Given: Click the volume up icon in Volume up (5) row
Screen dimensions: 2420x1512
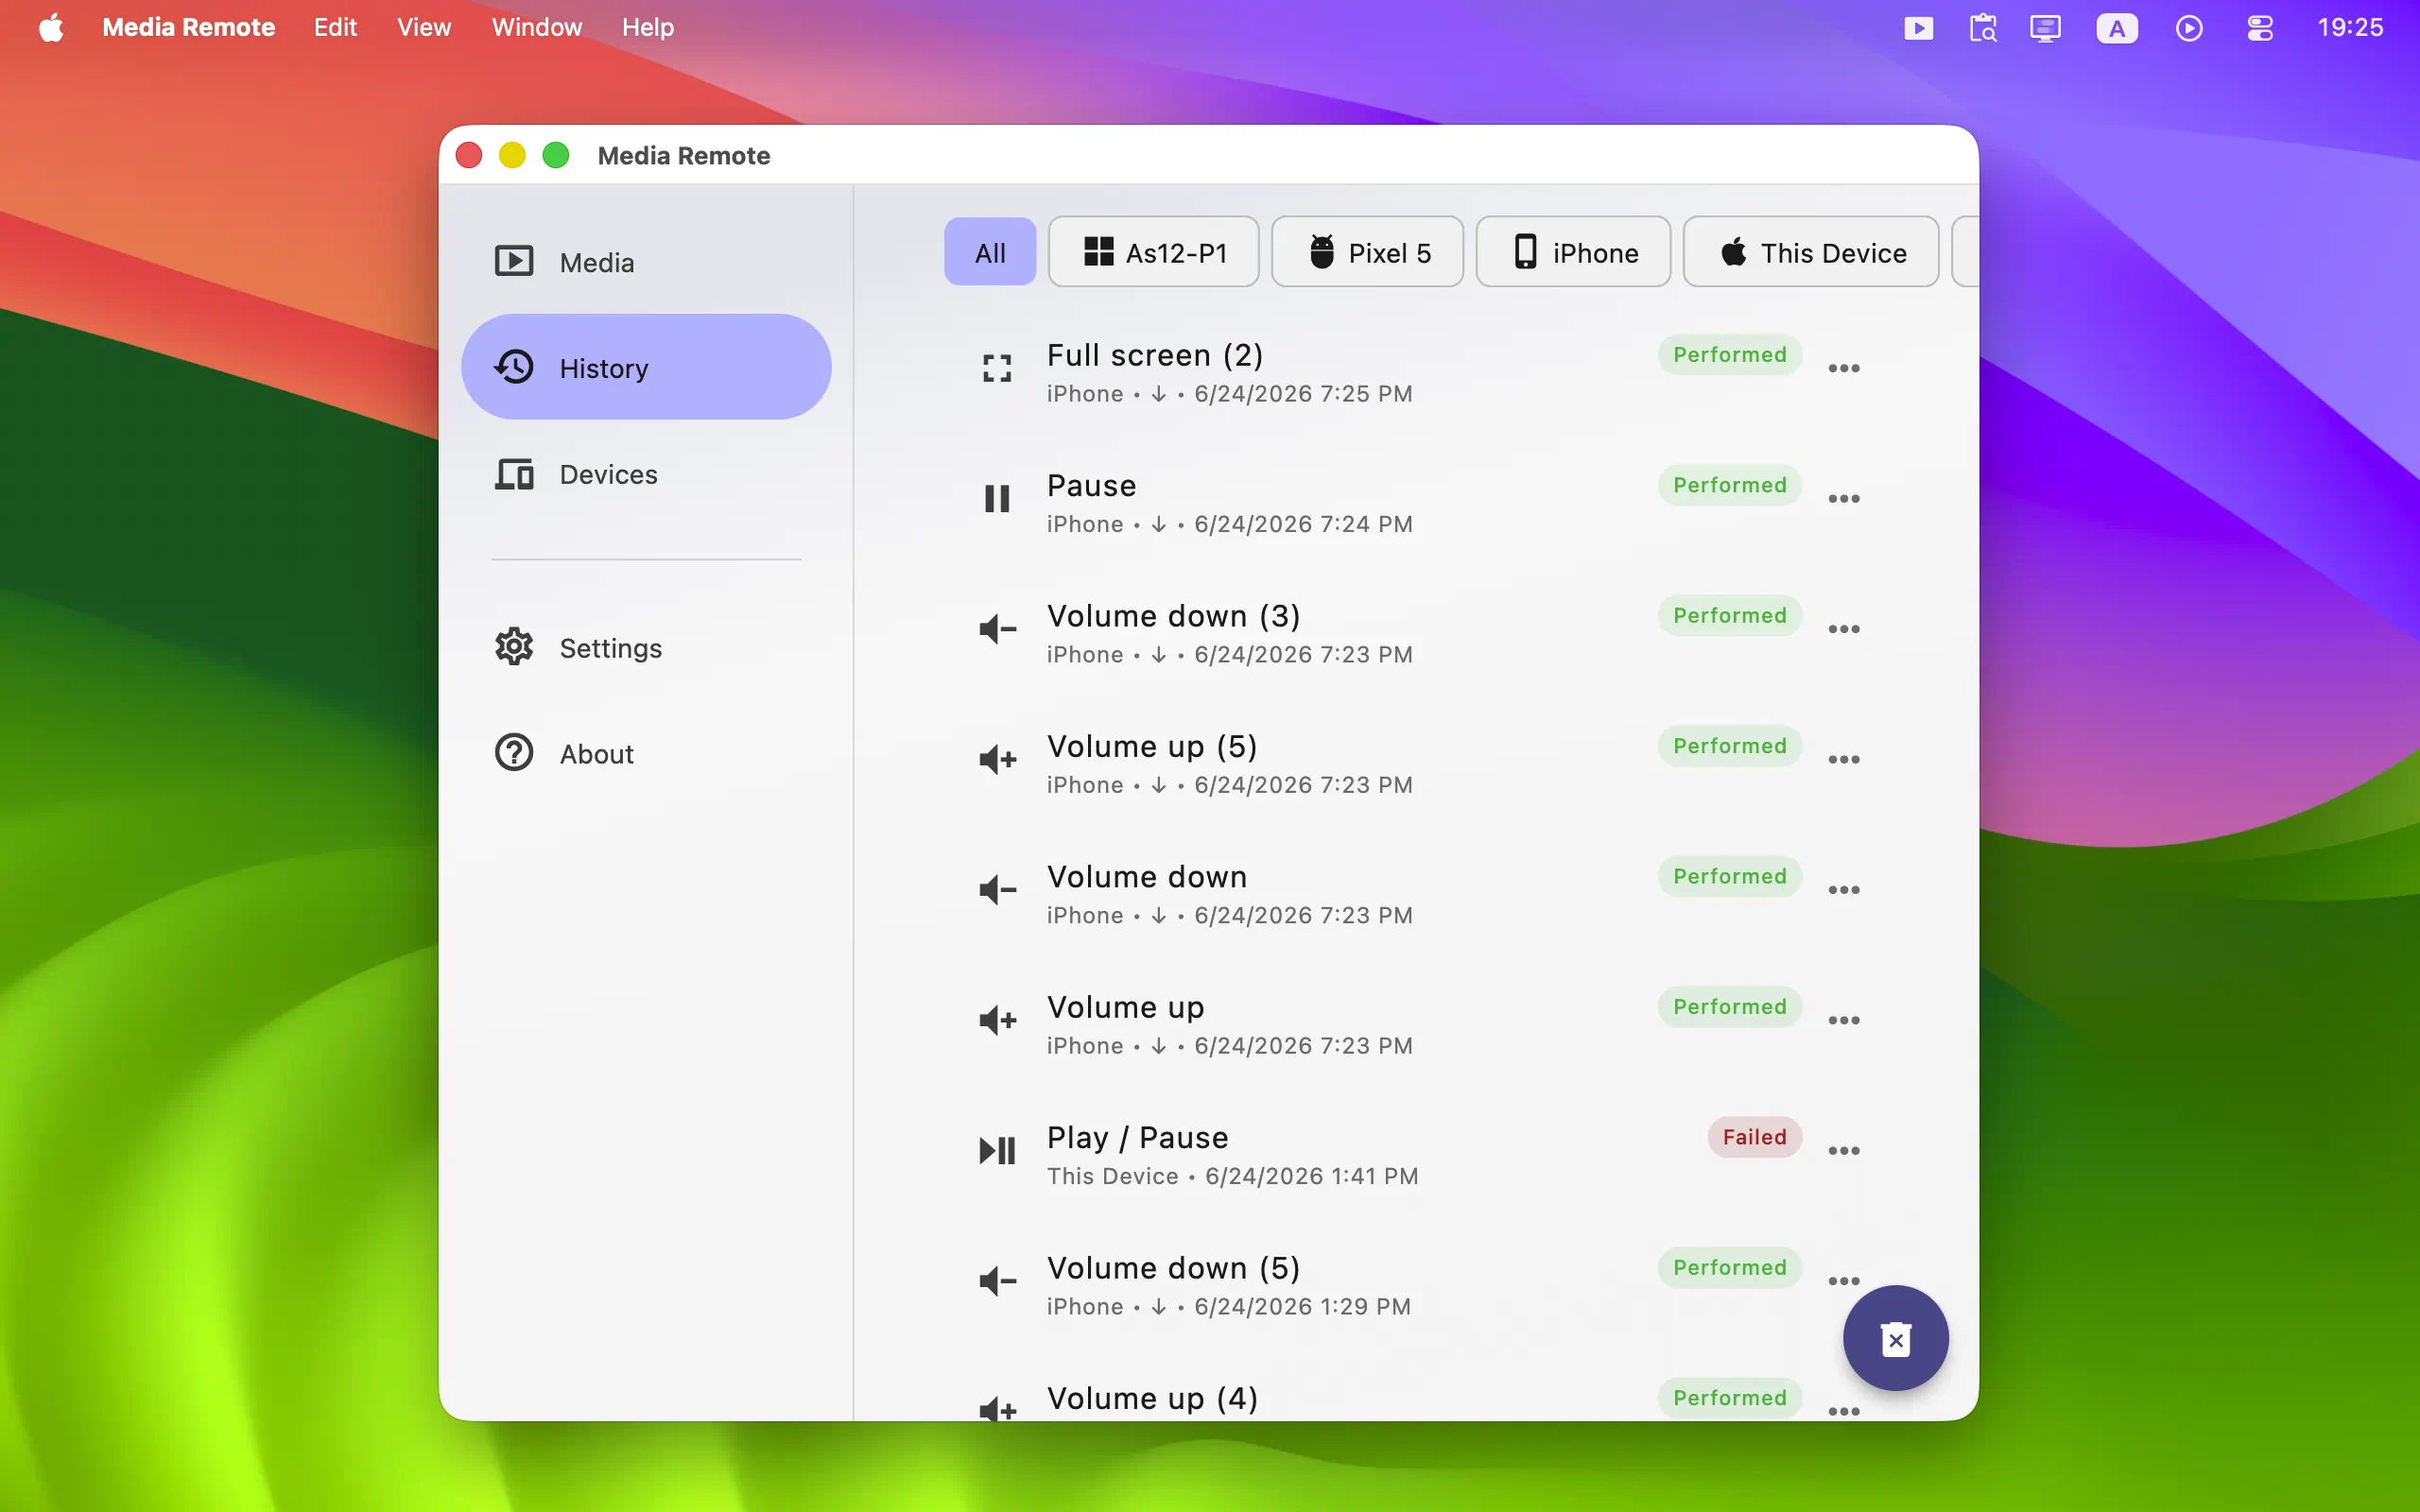Looking at the screenshot, I should pyautogui.click(x=997, y=760).
